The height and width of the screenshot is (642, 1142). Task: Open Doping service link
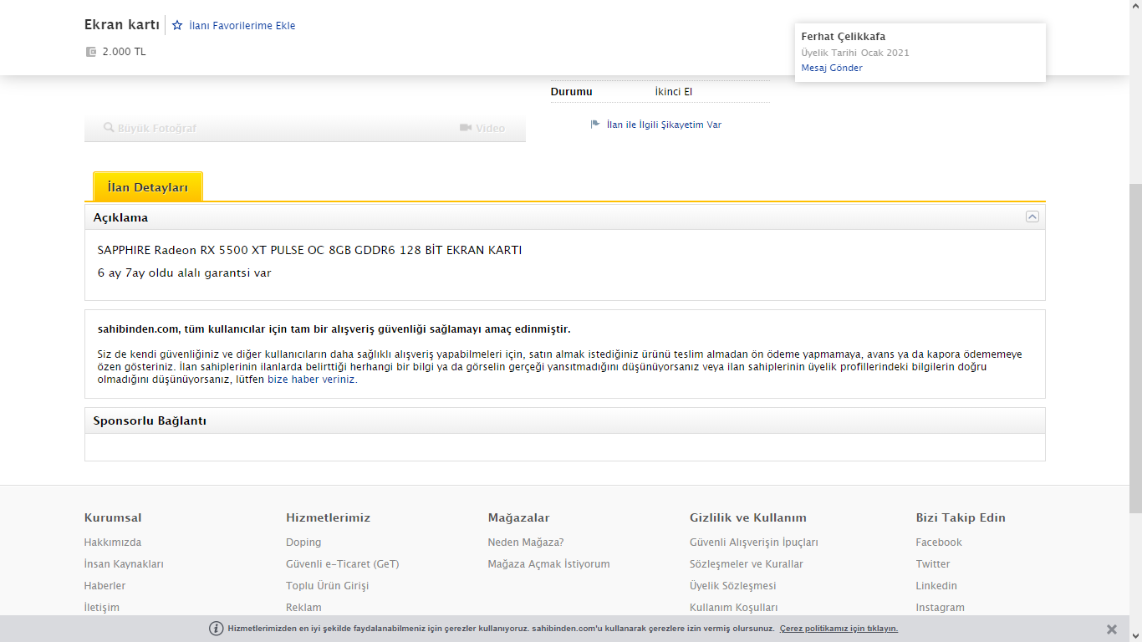pyautogui.click(x=303, y=543)
